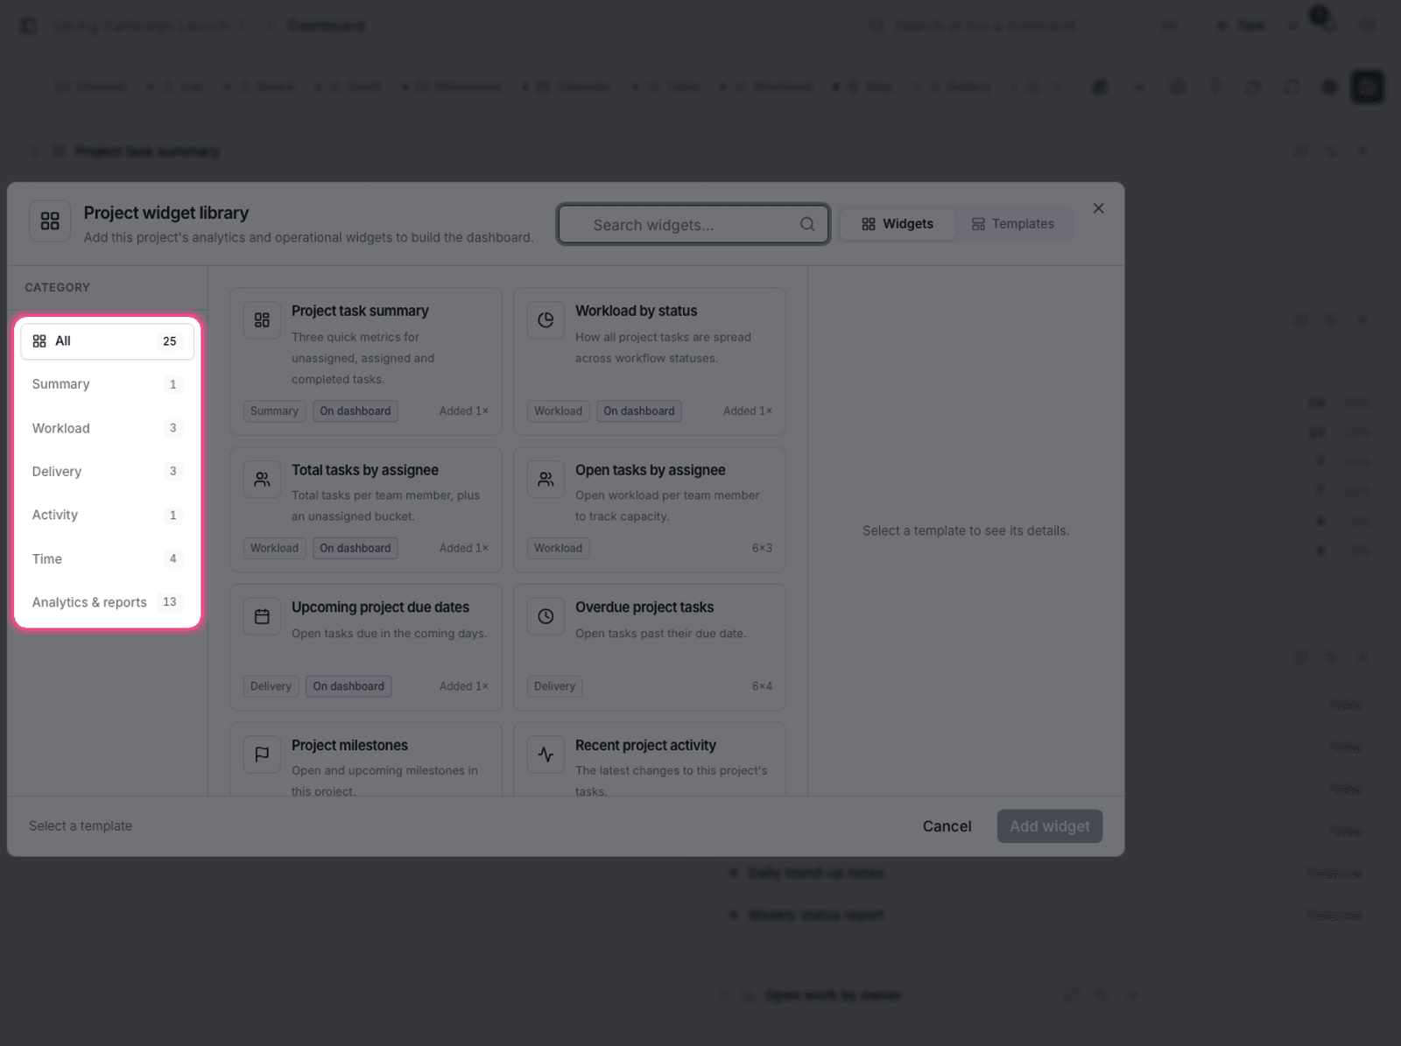Viewport: 1401px width, 1046px height.
Task: Select the All category filter
Action: tap(108, 341)
